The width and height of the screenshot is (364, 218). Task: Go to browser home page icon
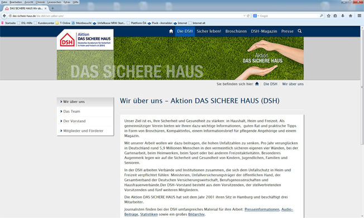point(351,16)
